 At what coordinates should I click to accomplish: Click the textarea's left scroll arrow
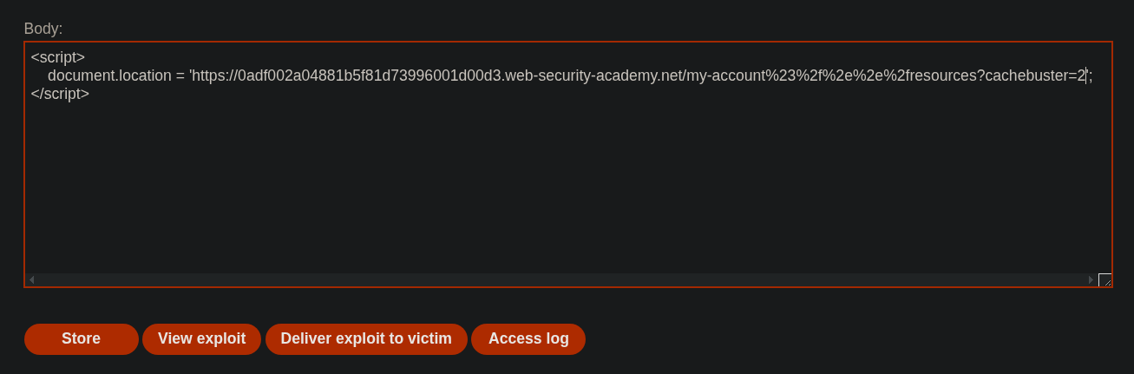click(31, 280)
